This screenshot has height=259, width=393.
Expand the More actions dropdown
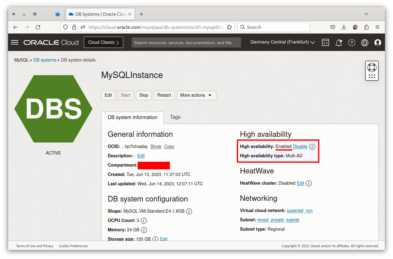point(196,95)
